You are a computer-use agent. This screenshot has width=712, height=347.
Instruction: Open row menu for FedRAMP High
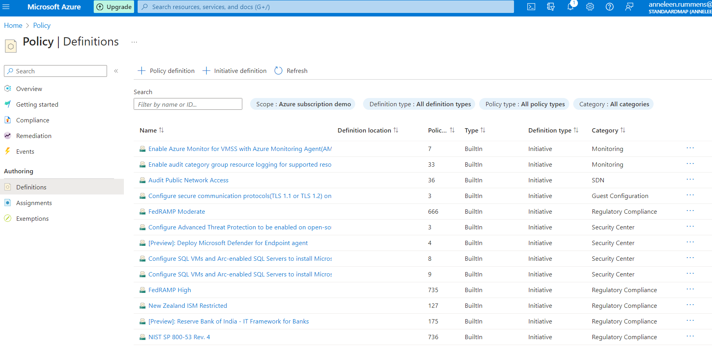tap(690, 289)
